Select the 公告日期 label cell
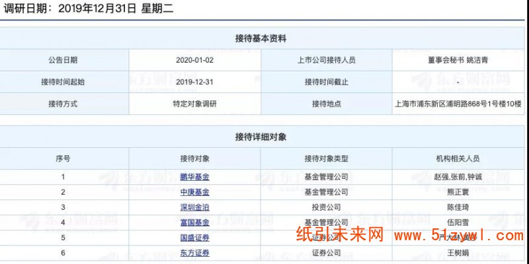 (63, 60)
